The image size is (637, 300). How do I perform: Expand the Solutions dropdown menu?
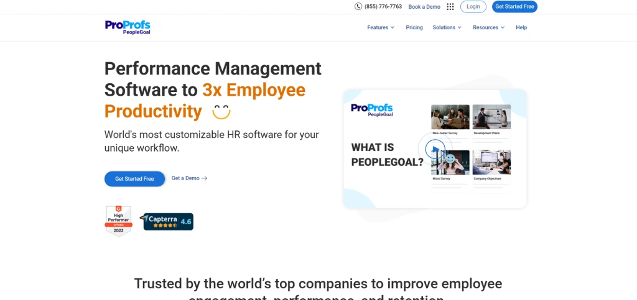pos(447,27)
